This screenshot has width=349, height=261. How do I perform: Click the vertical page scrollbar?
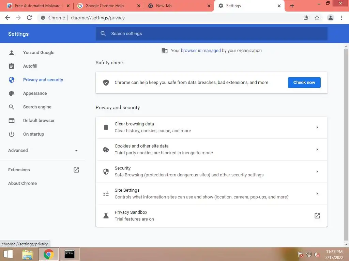pyautogui.click(x=346, y=144)
